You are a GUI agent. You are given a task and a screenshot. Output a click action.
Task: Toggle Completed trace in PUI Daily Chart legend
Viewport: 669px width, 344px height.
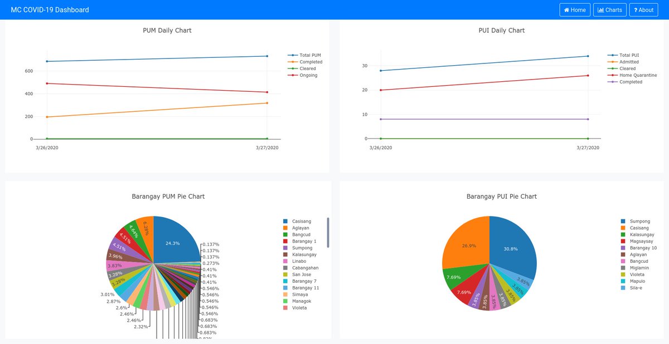[626, 82]
